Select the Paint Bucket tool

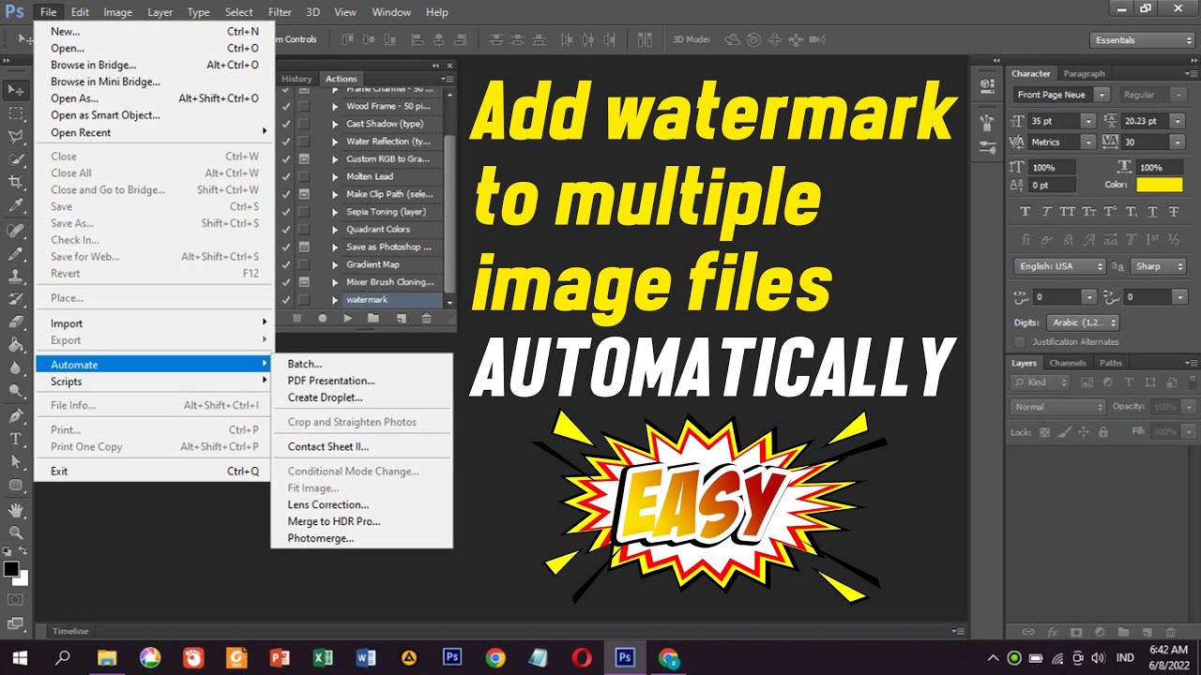pyautogui.click(x=16, y=346)
